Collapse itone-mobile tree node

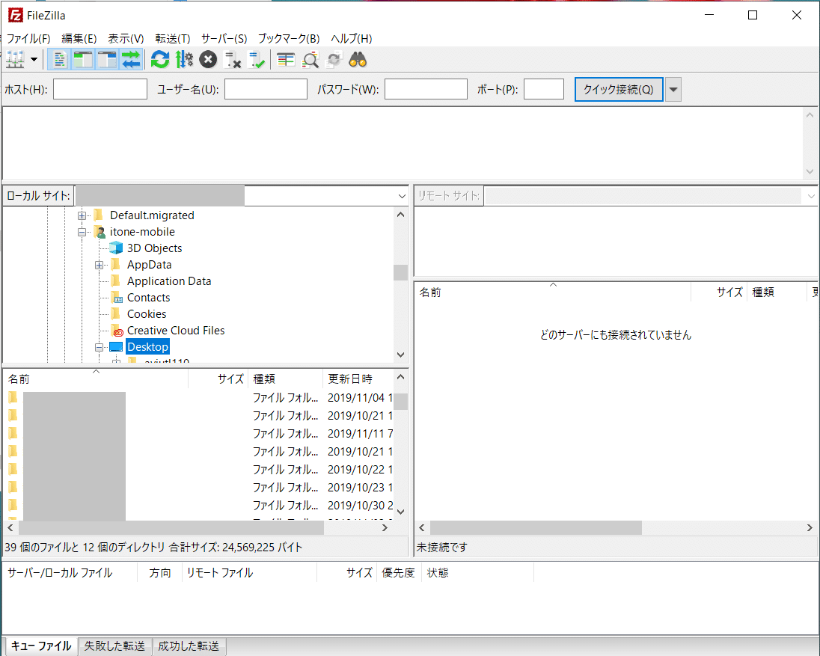pos(82,232)
